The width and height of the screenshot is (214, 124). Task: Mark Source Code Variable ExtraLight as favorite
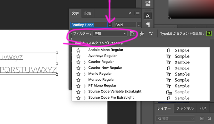tap(78, 92)
